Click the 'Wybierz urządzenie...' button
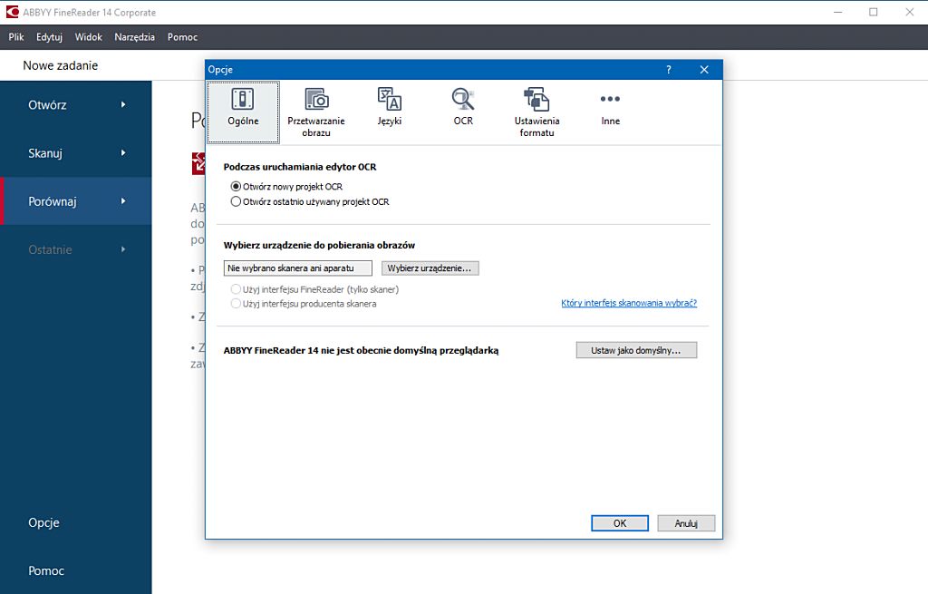The width and height of the screenshot is (928, 594). coord(430,268)
